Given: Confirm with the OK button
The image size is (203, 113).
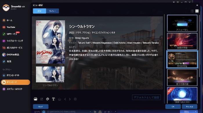Looking at the screenshot, I should 173,107.
